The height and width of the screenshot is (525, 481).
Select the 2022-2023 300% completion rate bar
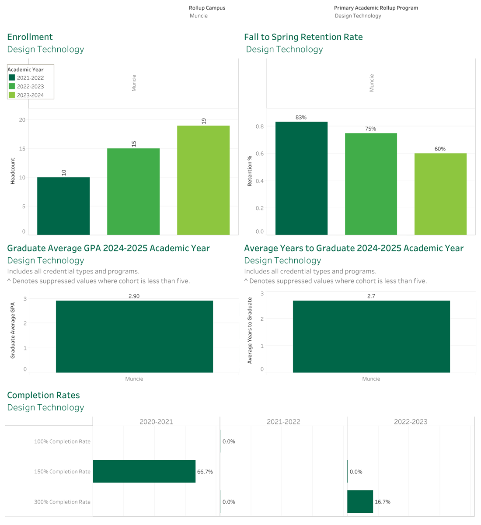pos(360,501)
